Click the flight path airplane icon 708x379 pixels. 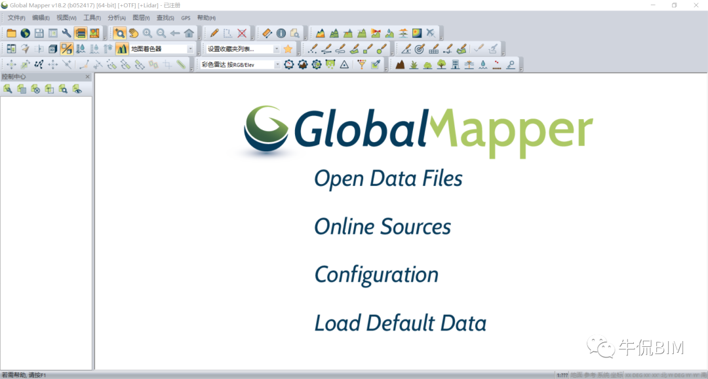[431, 33]
